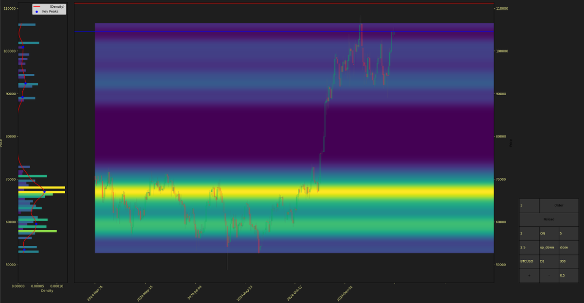Click the minus button in control panel
This screenshot has height=303, width=584.
pyautogui.click(x=549, y=275)
